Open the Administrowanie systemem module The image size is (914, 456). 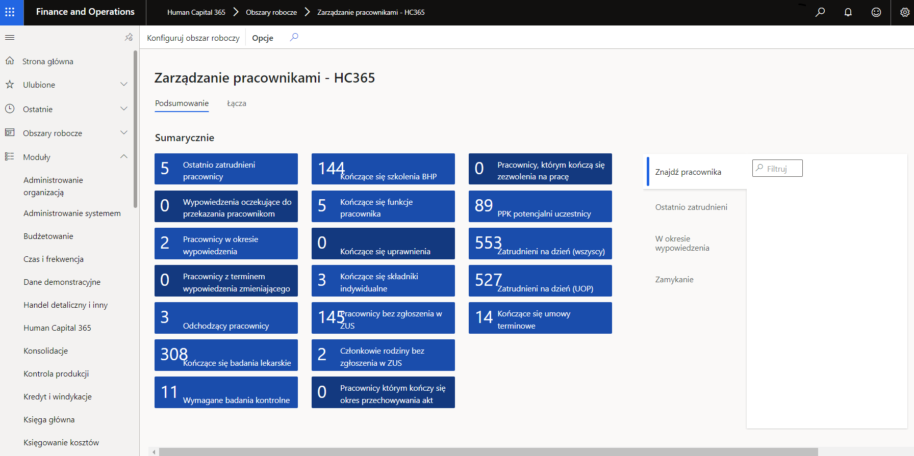[x=72, y=213]
